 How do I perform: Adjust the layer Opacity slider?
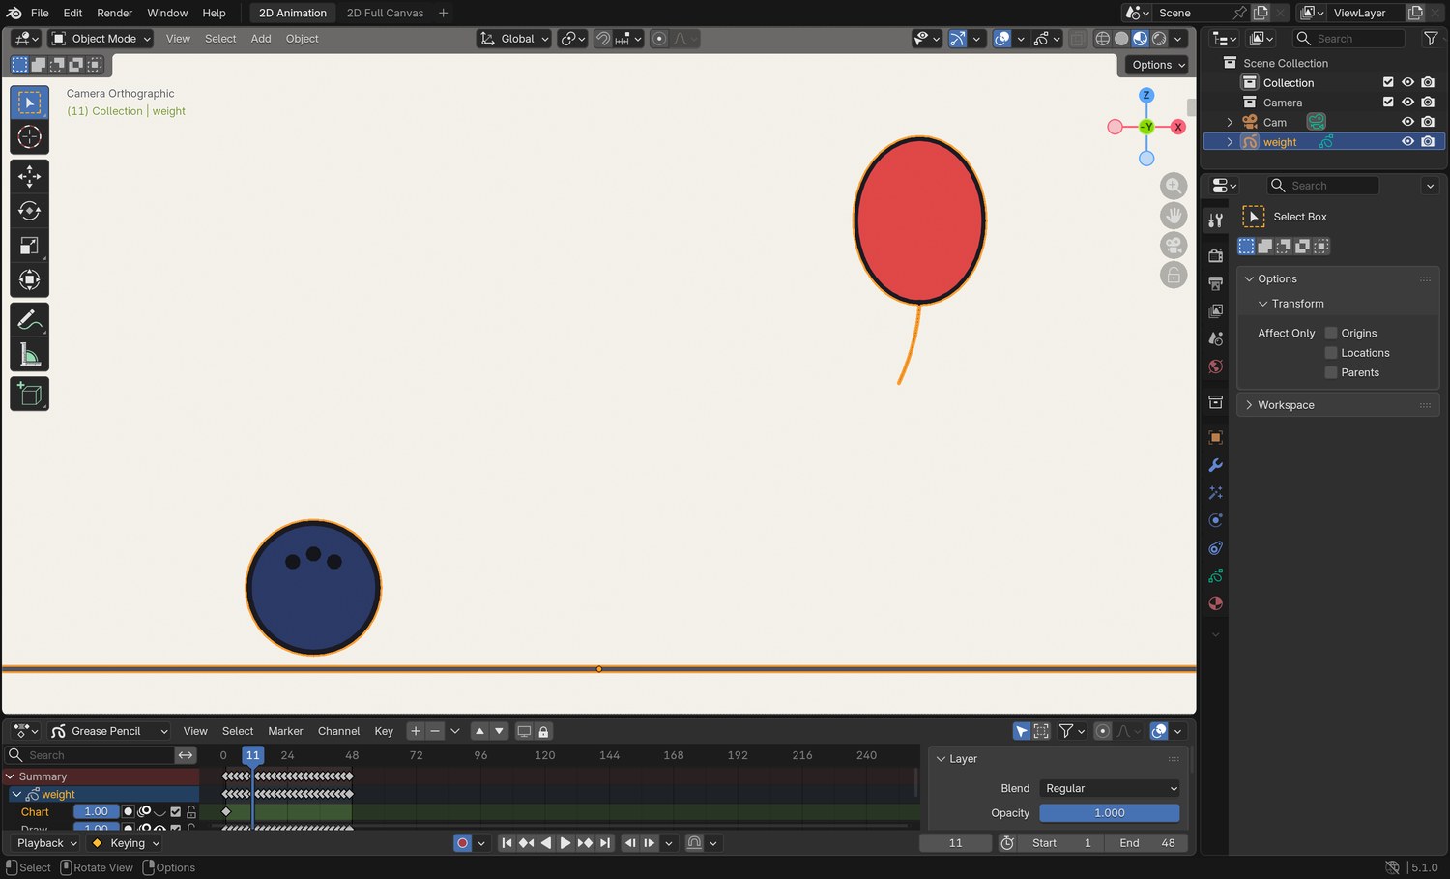[1110, 813]
